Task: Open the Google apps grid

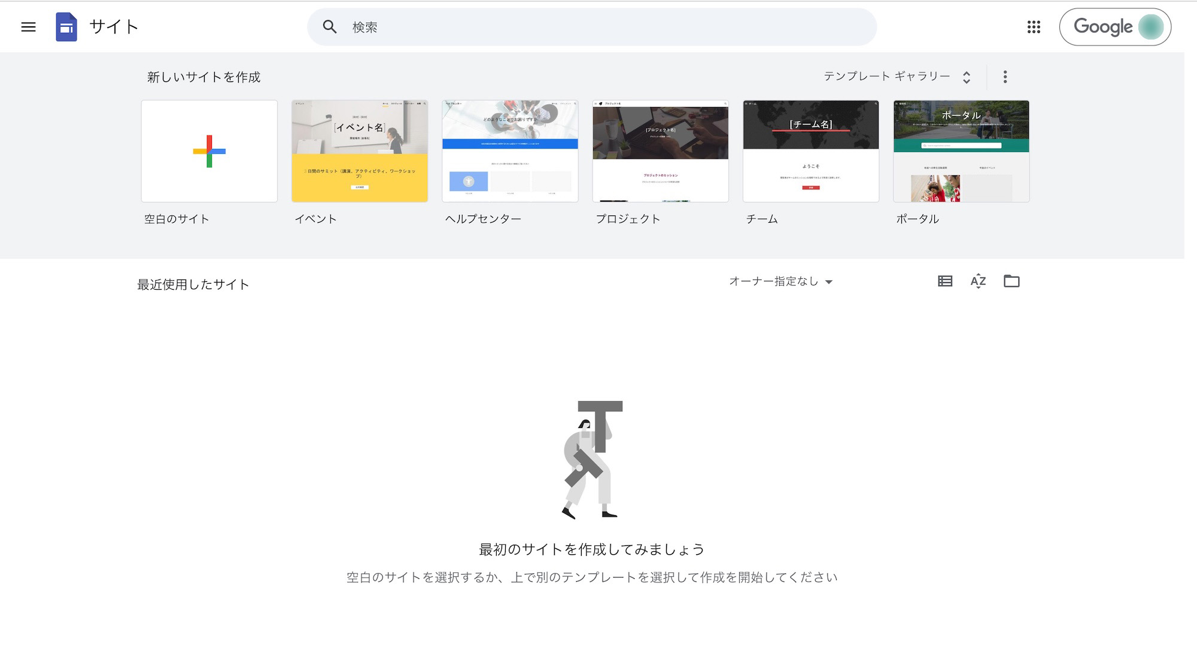Action: (1034, 27)
